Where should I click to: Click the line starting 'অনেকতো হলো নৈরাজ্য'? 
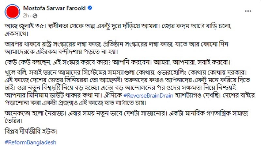coord(127,117)
